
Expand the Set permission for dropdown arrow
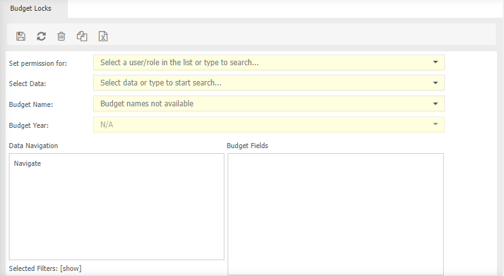435,63
